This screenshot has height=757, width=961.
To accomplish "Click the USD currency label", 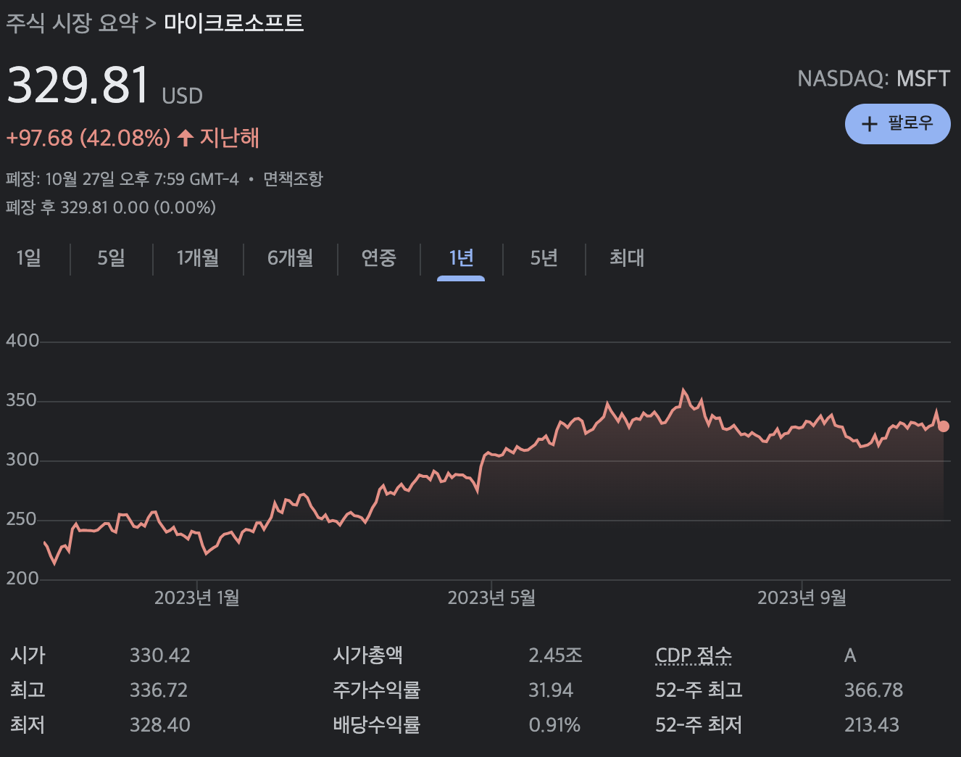I will [182, 96].
